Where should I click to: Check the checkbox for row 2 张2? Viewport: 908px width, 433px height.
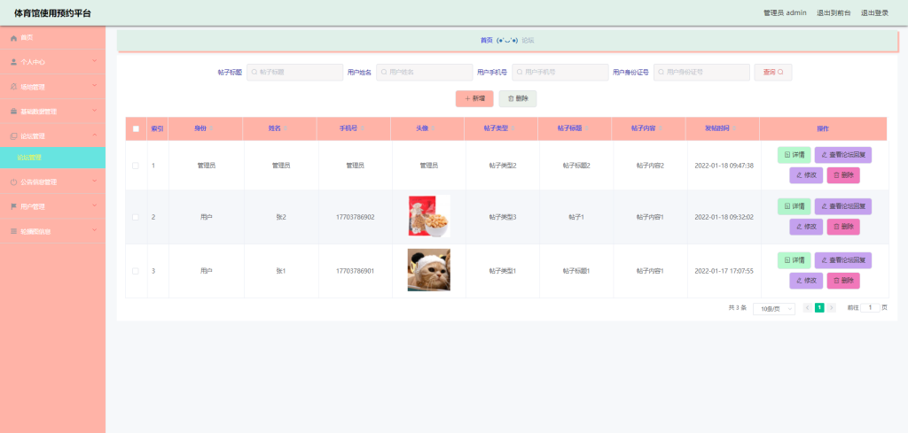click(136, 217)
